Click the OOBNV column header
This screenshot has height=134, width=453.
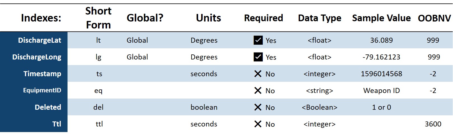(434, 18)
